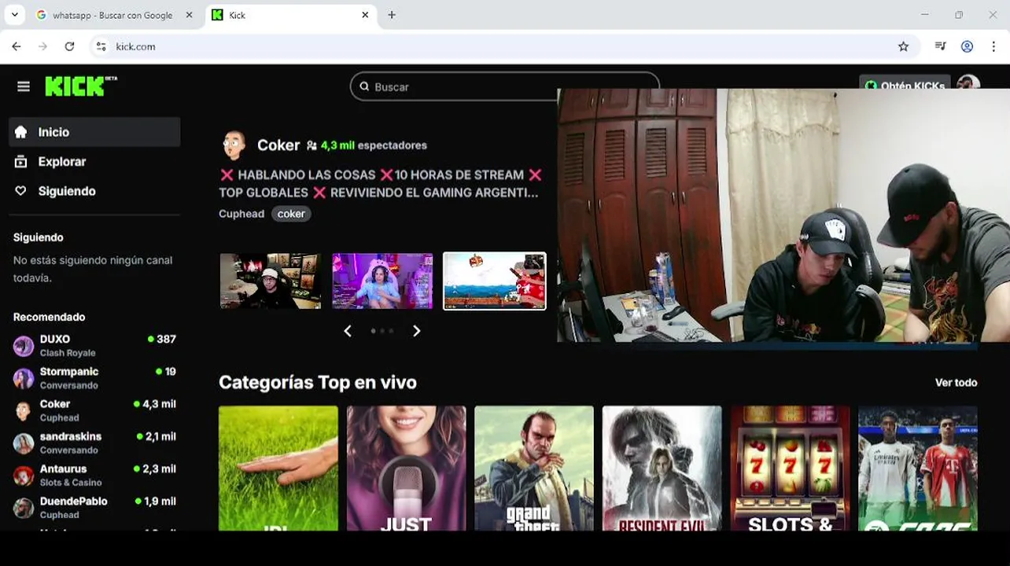Close the whatsapp Google search tab
Viewport: 1010px width, 566px height.
coord(189,15)
